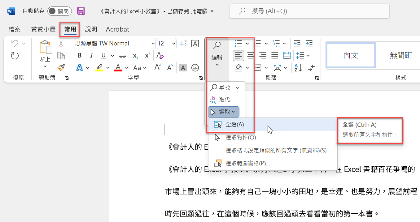
Task: Click the bullet list icon
Action: pos(238,43)
